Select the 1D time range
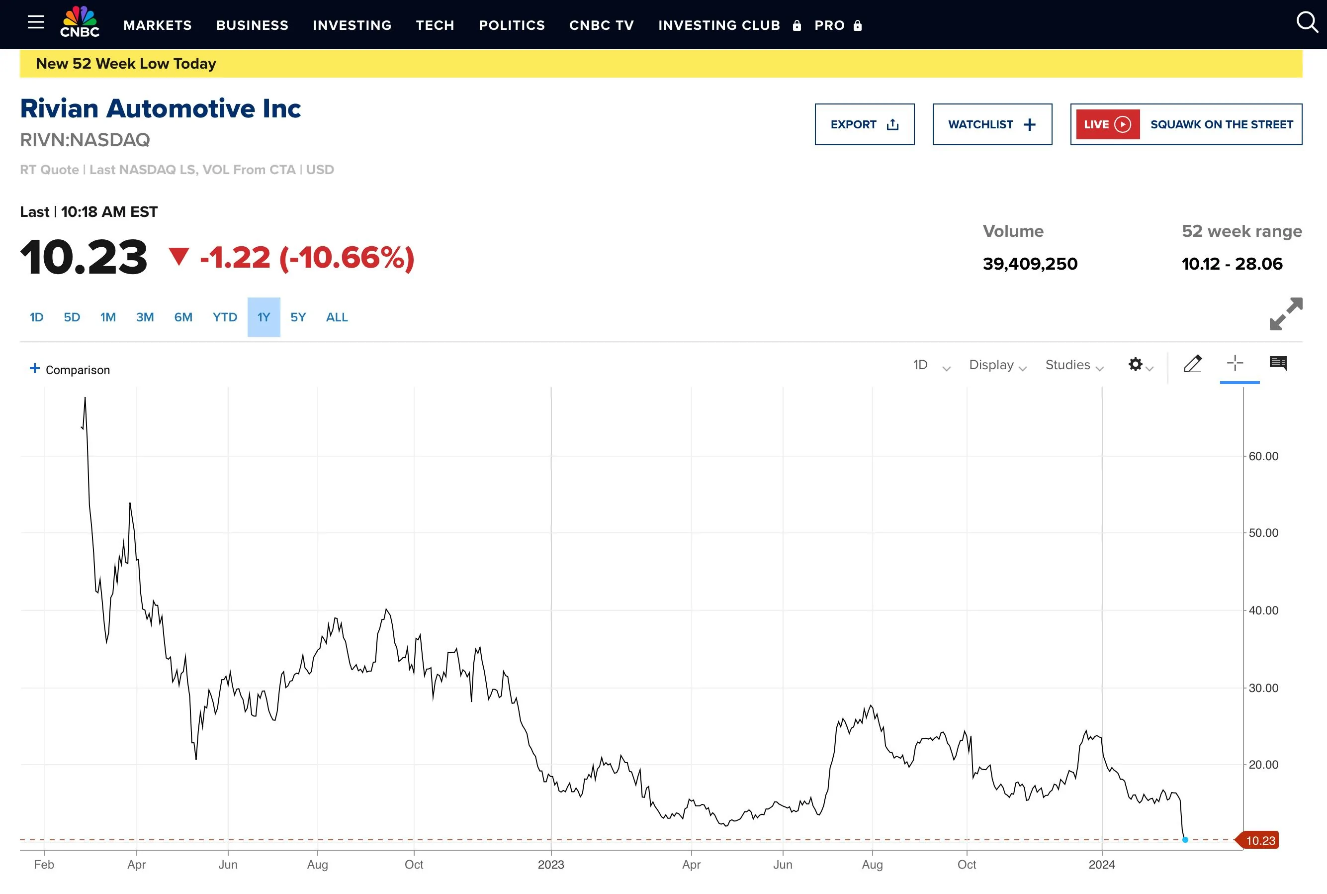The image size is (1327, 894). (x=36, y=317)
